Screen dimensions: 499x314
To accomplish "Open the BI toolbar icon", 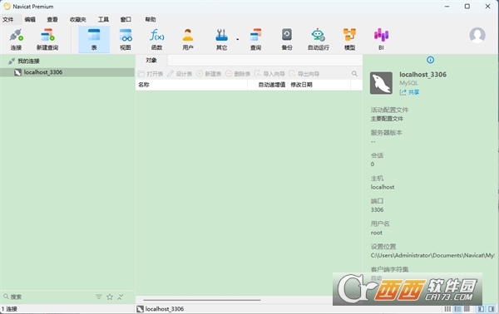I will (381, 39).
